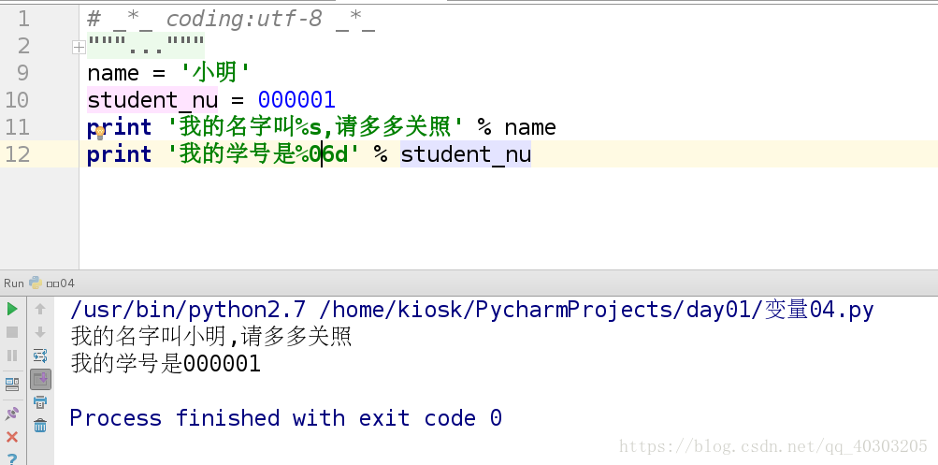Clear console output with the trash icon
The height and width of the screenshot is (465, 938).
[x=40, y=426]
